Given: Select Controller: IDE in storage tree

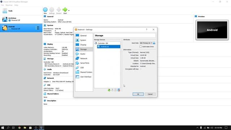Looking at the screenshot, I should coord(107,43).
